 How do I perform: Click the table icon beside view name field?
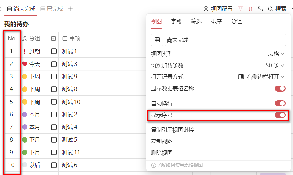point(157,40)
